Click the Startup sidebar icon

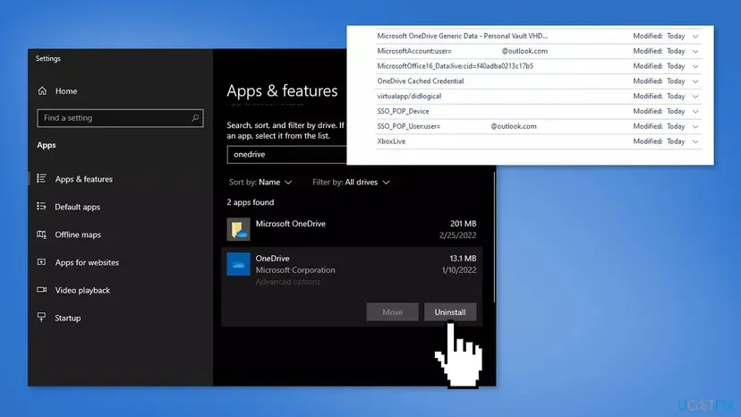[x=41, y=318]
